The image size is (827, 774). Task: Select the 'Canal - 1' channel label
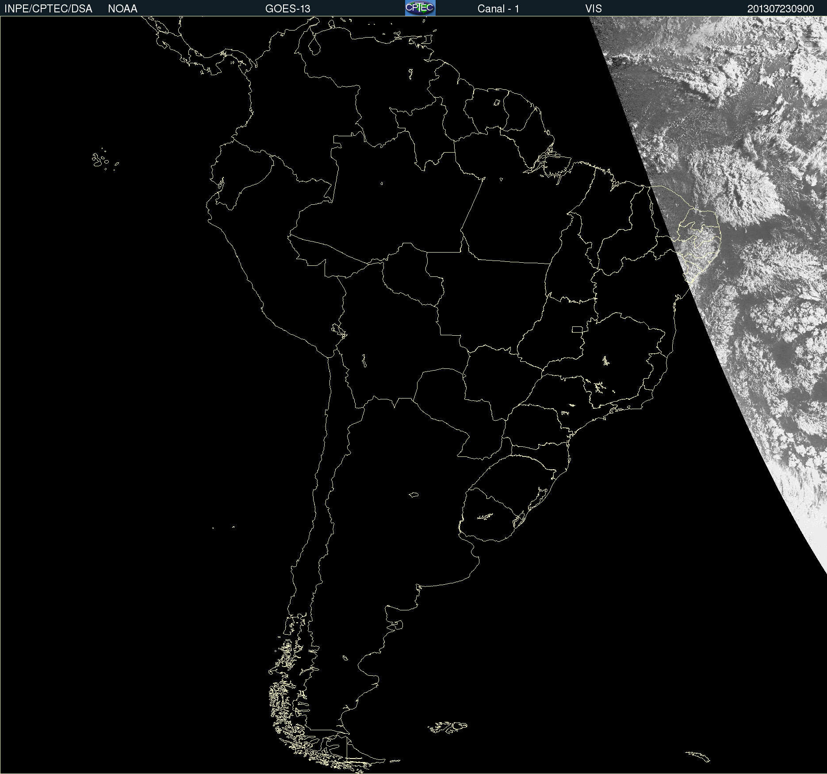(498, 8)
